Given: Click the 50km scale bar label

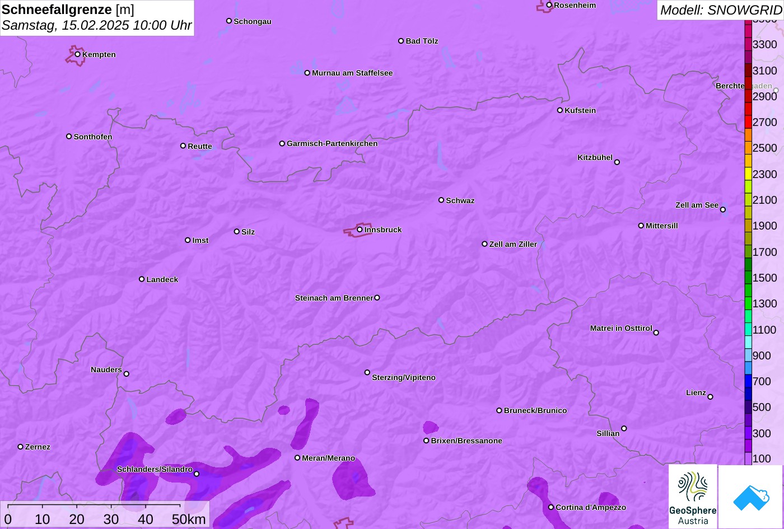Looking at the screenshot, I should point(189,519).
